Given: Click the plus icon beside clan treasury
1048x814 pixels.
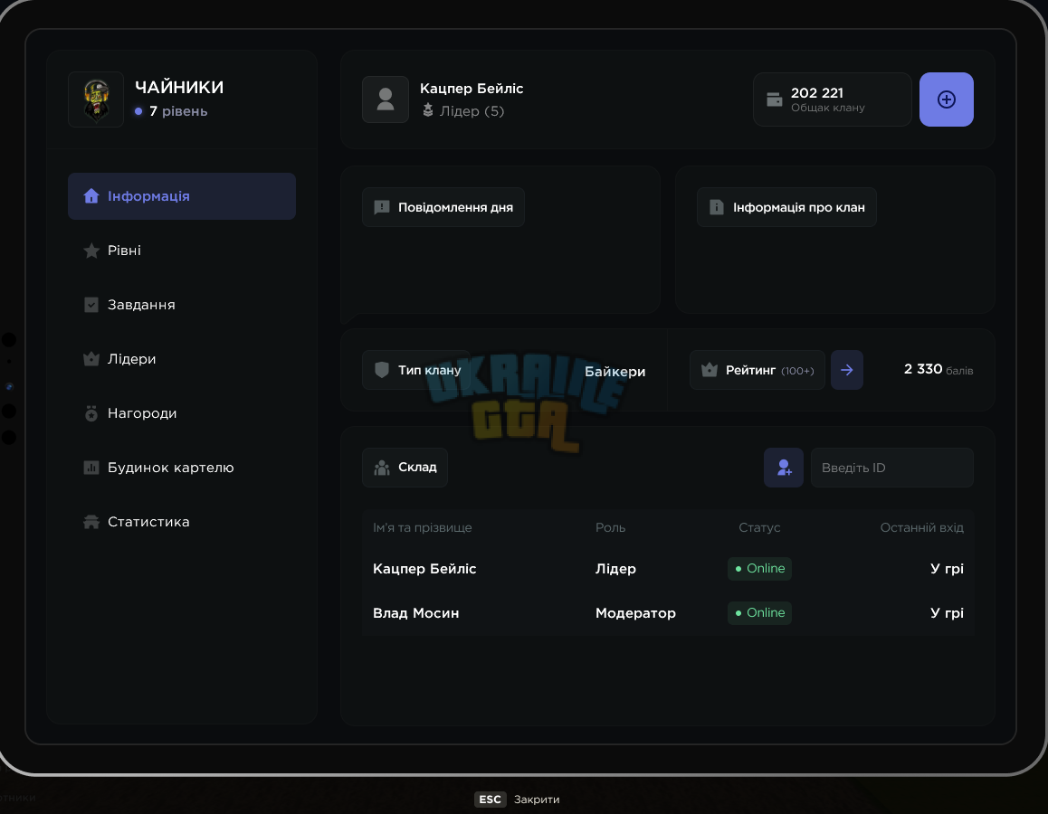Looking at the screenshot, I should (946, 99).
